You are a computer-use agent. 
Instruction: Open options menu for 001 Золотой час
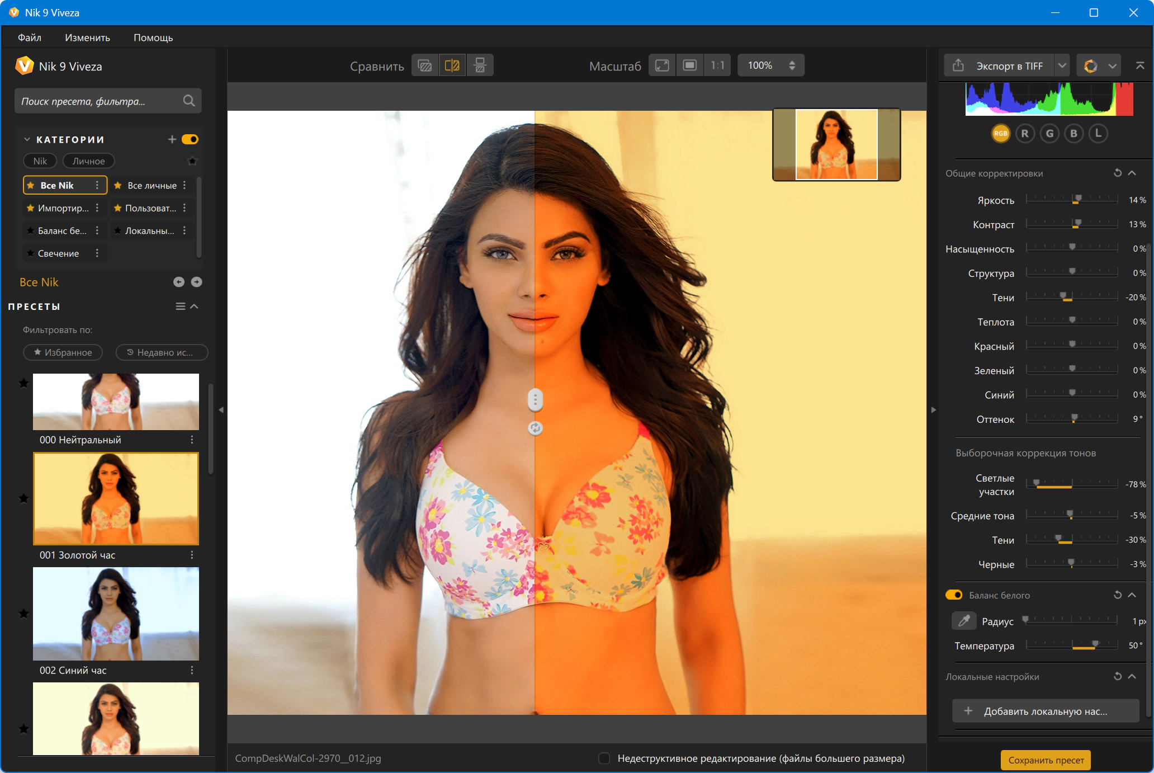192,555
